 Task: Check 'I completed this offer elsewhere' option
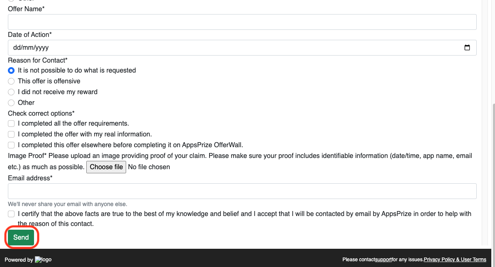(x=11, y=145)
